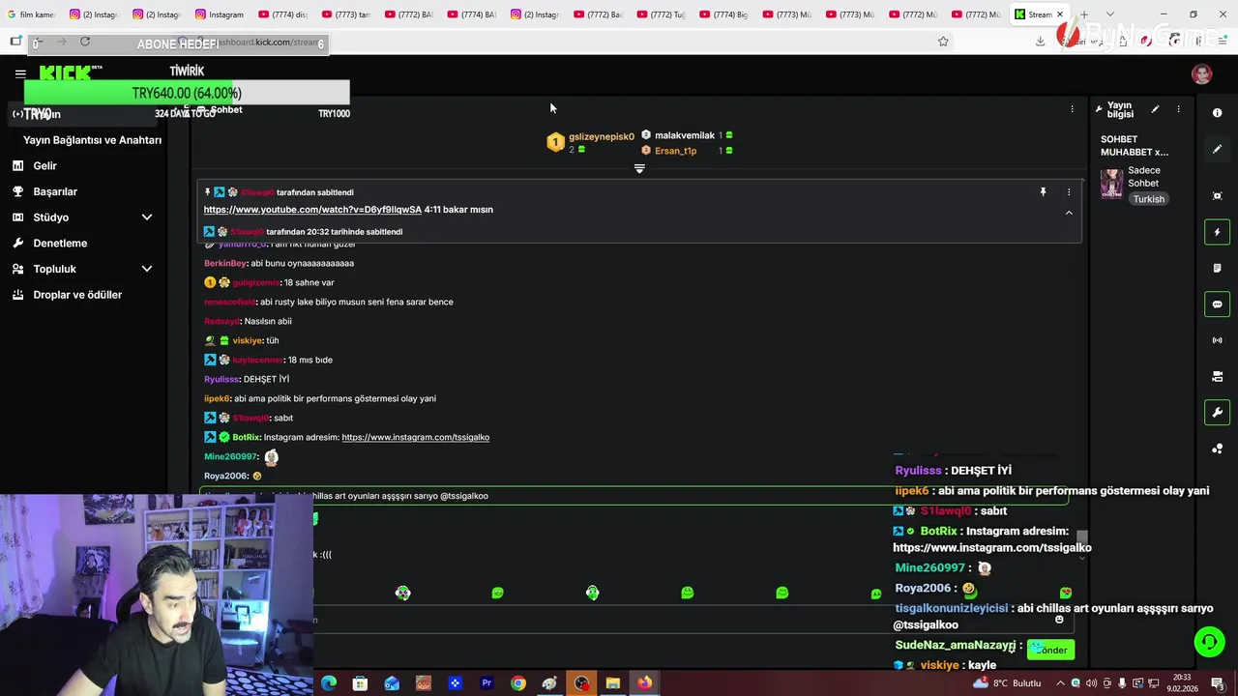Open a new browser tab with plus
The image size is (1238, 696).
[x=1084, y=14]
